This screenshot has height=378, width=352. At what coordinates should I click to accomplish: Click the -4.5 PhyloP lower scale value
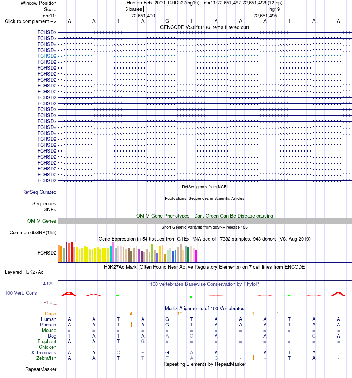[48, 302]
